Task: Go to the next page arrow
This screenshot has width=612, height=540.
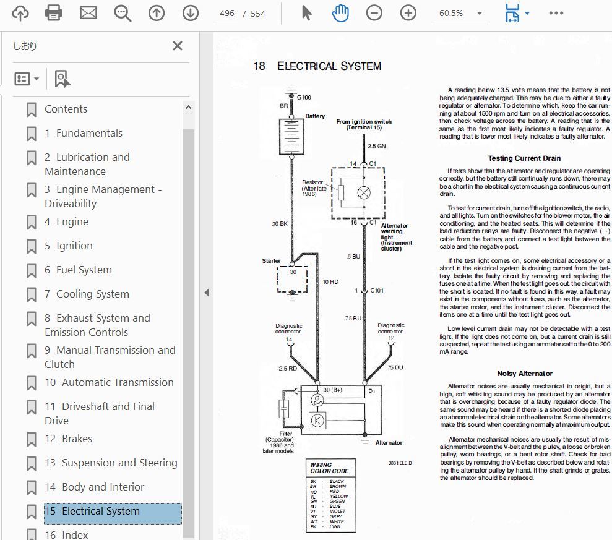Action: (x=191, y=13)
